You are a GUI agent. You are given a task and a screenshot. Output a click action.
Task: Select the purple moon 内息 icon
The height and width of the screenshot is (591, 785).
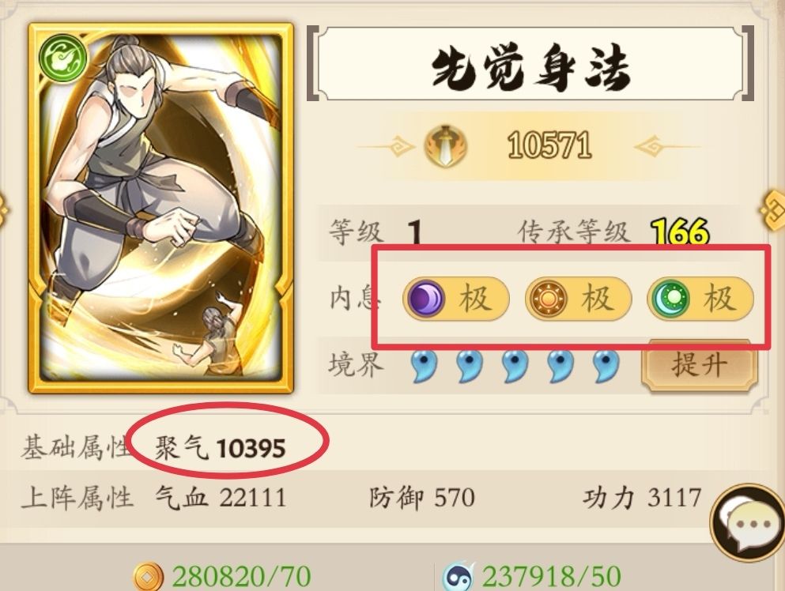[425, 298]
